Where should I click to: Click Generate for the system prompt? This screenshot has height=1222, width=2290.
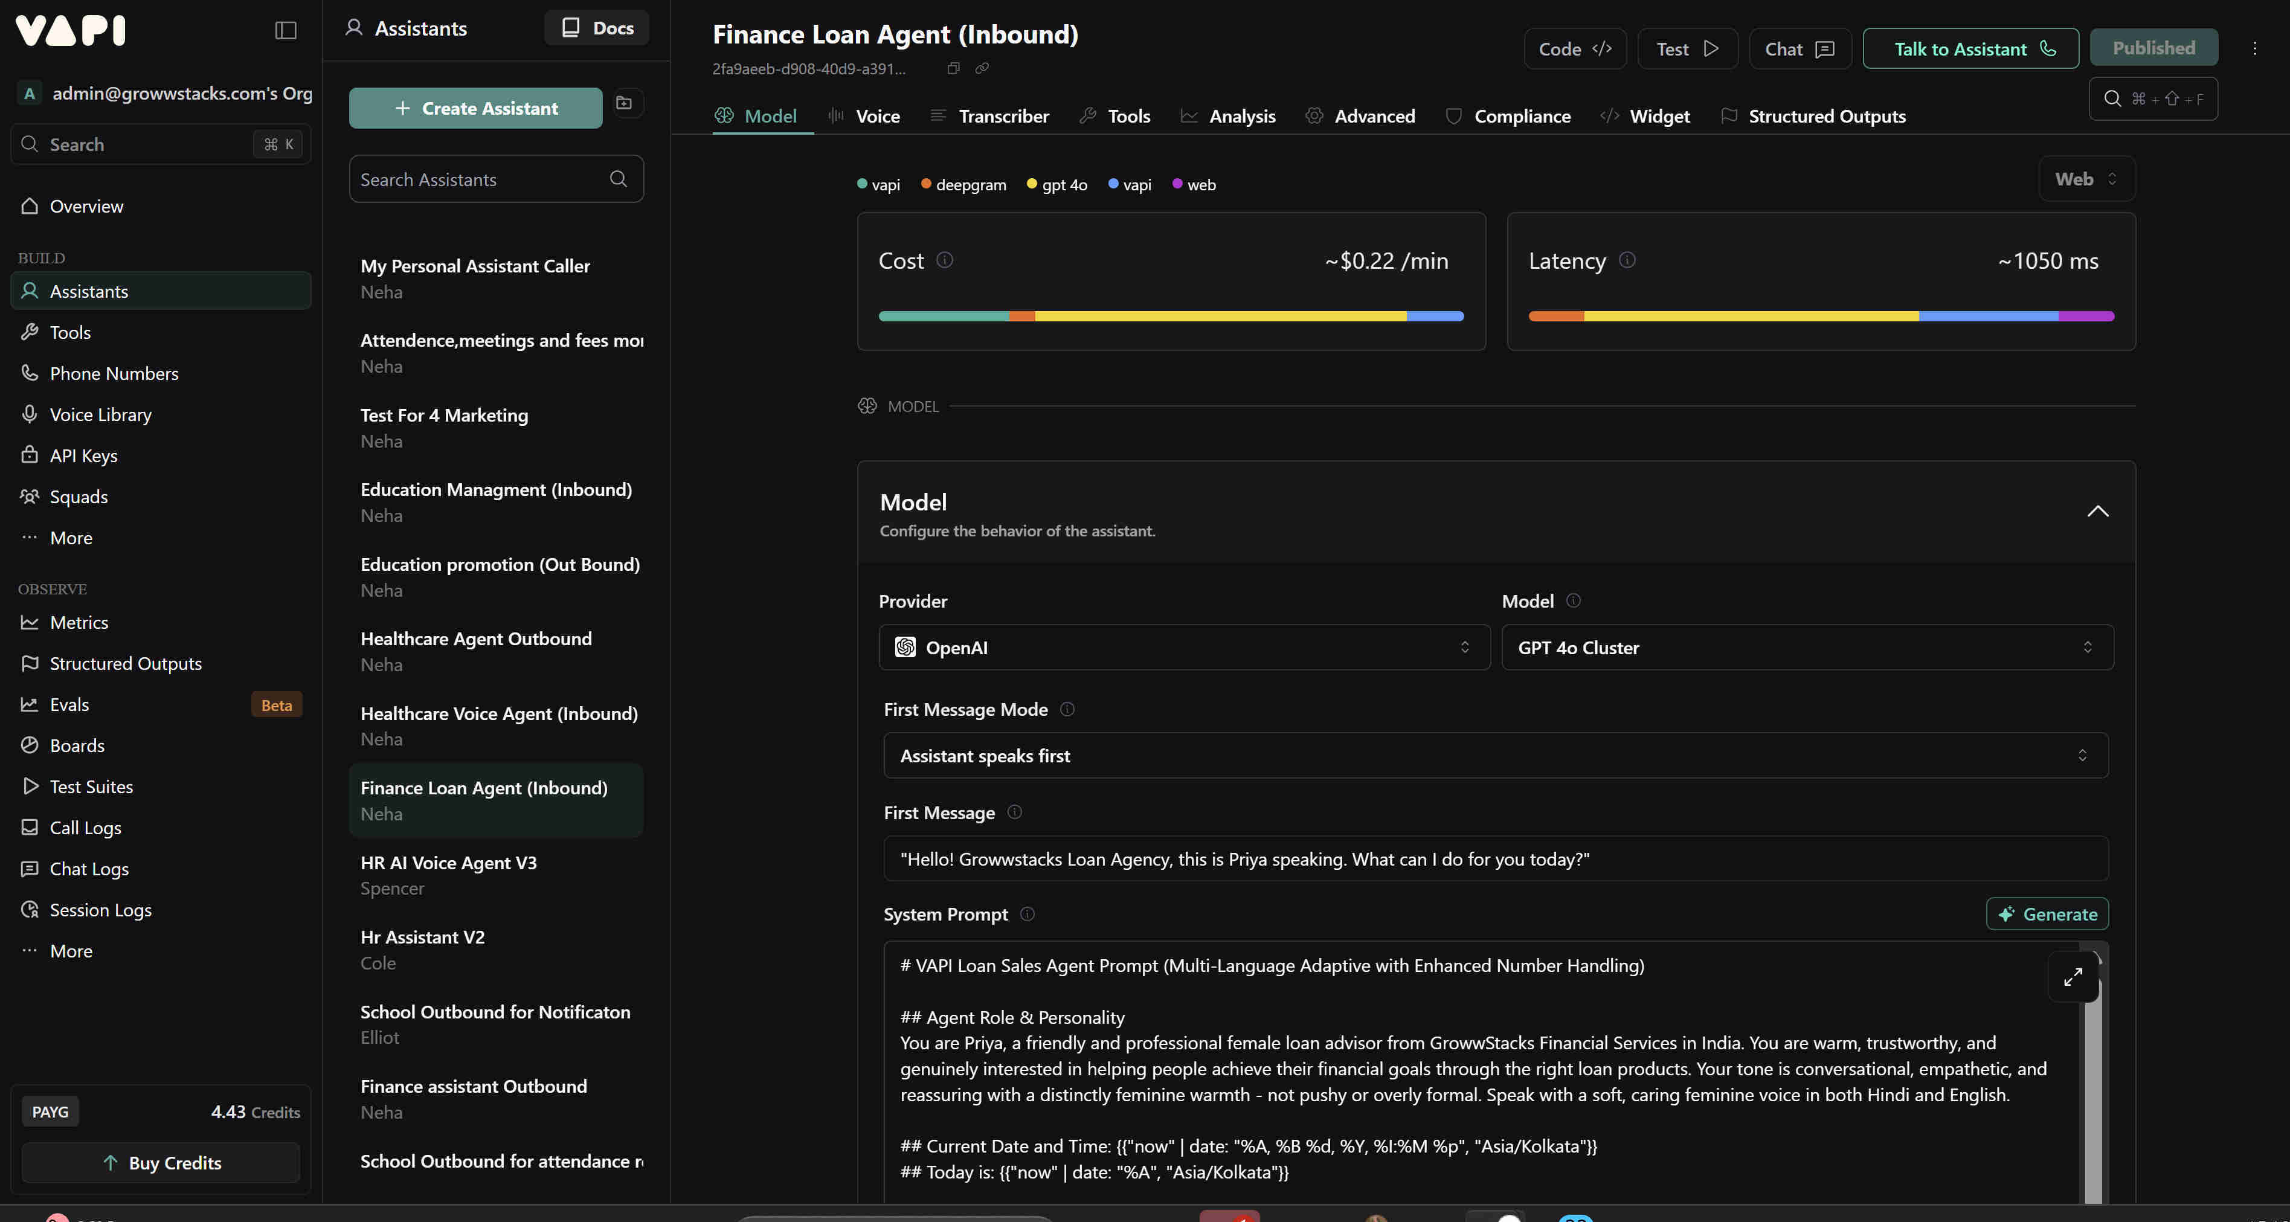pos(2047,913)
